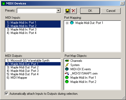This screenshot has width=126, height=100.
Task: Confirm with the OK button
Action: tap(90, 11)
